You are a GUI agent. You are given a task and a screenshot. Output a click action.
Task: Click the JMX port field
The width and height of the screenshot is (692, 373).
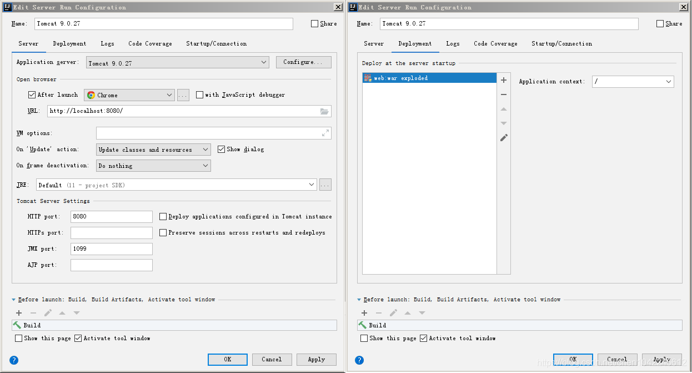[x=112, y=249]
